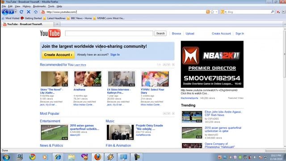Click Sign In beside 'Already have an account?'
The image size is (286, 161).
(x=115, y=55)
